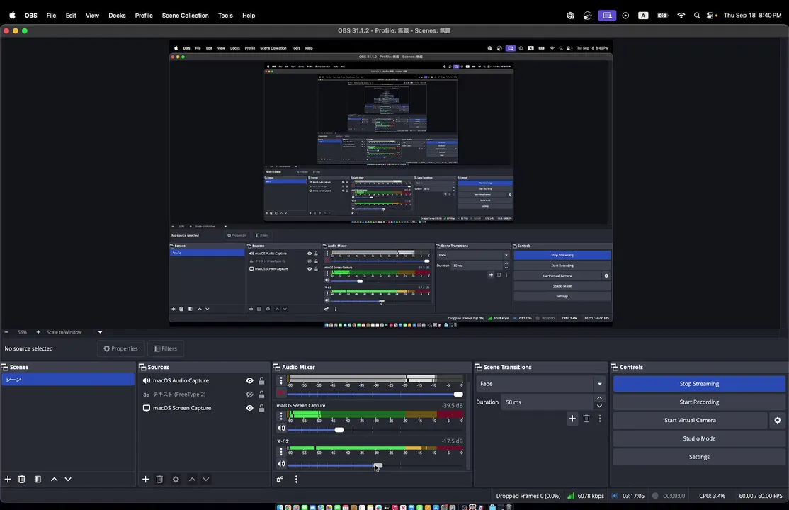The height and width of the screenshot is (510, 789).
Task: Mute the マイク channel speaker icon
Action: 281,464
